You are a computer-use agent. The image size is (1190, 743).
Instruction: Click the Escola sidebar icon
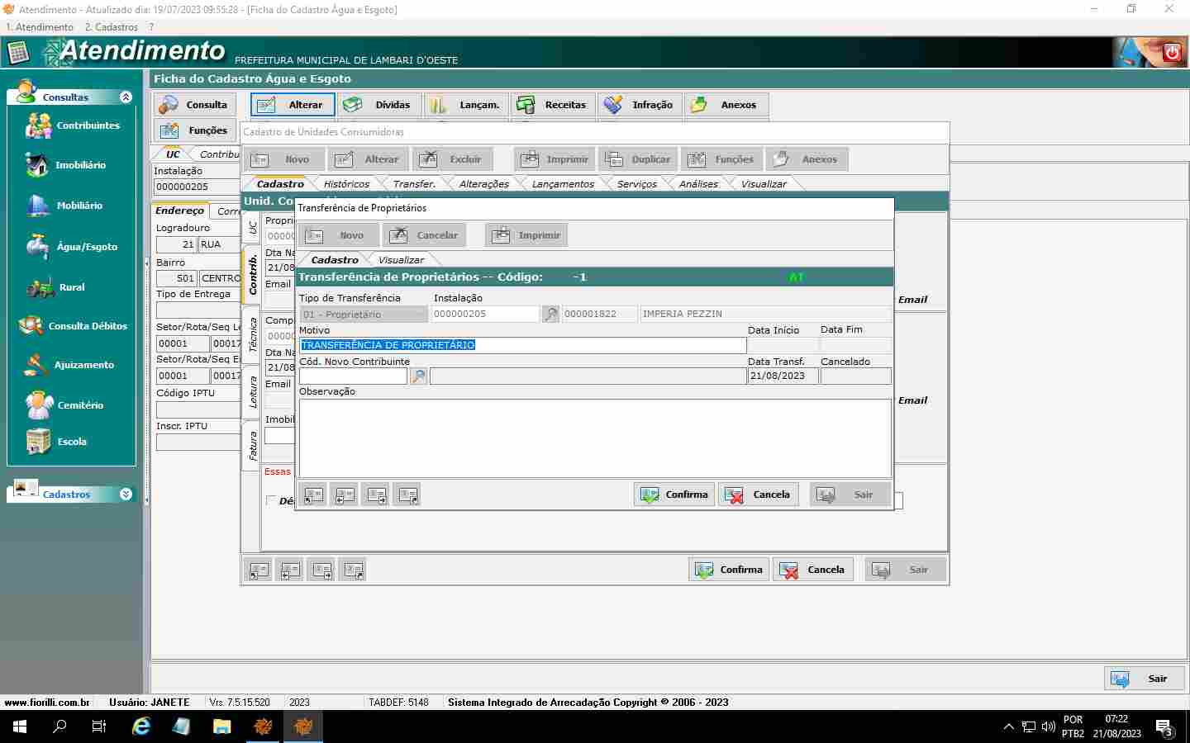39,442
